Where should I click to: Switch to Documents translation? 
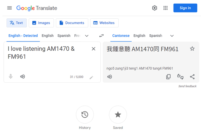pyautogui.click(x=72, y=23)
